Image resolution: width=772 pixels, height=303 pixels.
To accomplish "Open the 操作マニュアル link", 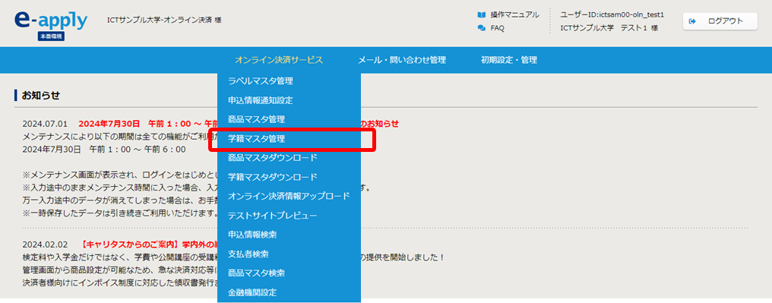I will 514,14.
